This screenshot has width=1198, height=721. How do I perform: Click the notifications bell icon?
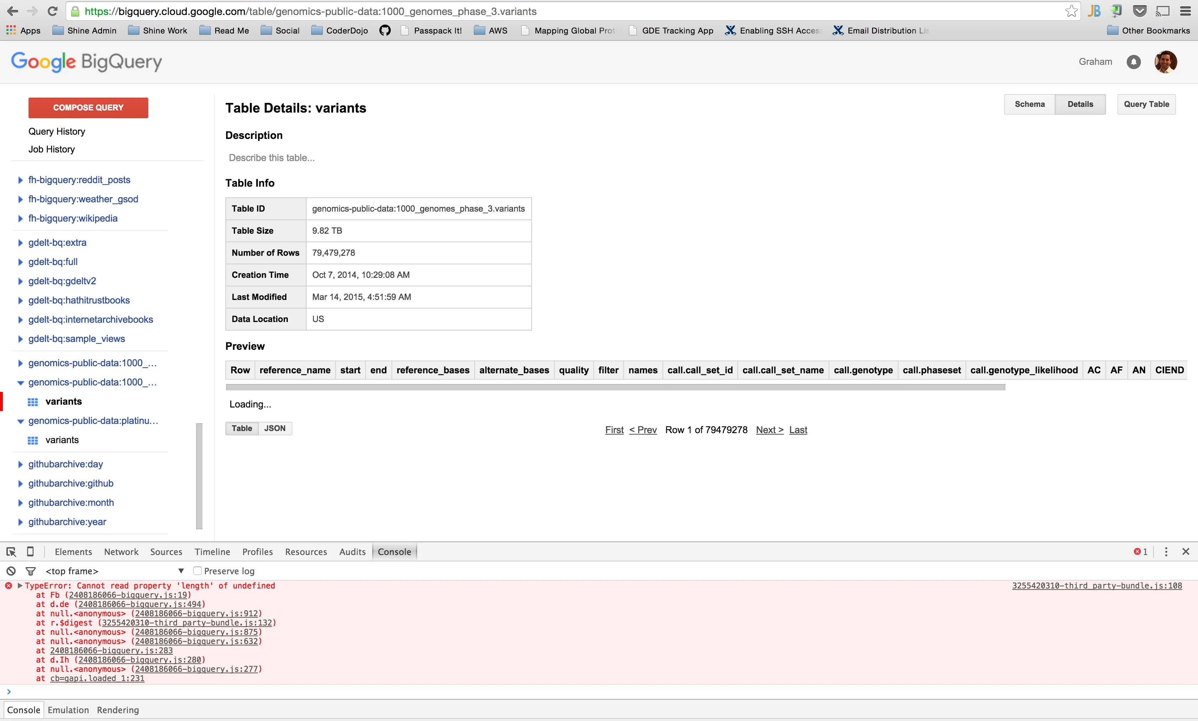(x=1133, y=62)
